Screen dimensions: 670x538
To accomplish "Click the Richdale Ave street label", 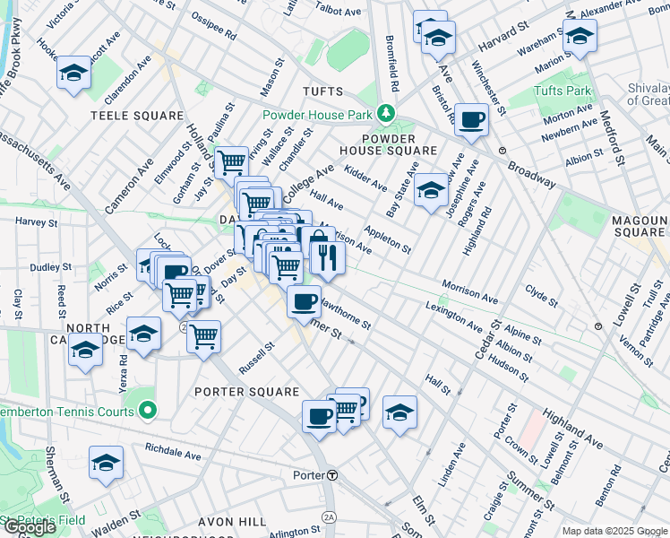I will click(173, 452).
